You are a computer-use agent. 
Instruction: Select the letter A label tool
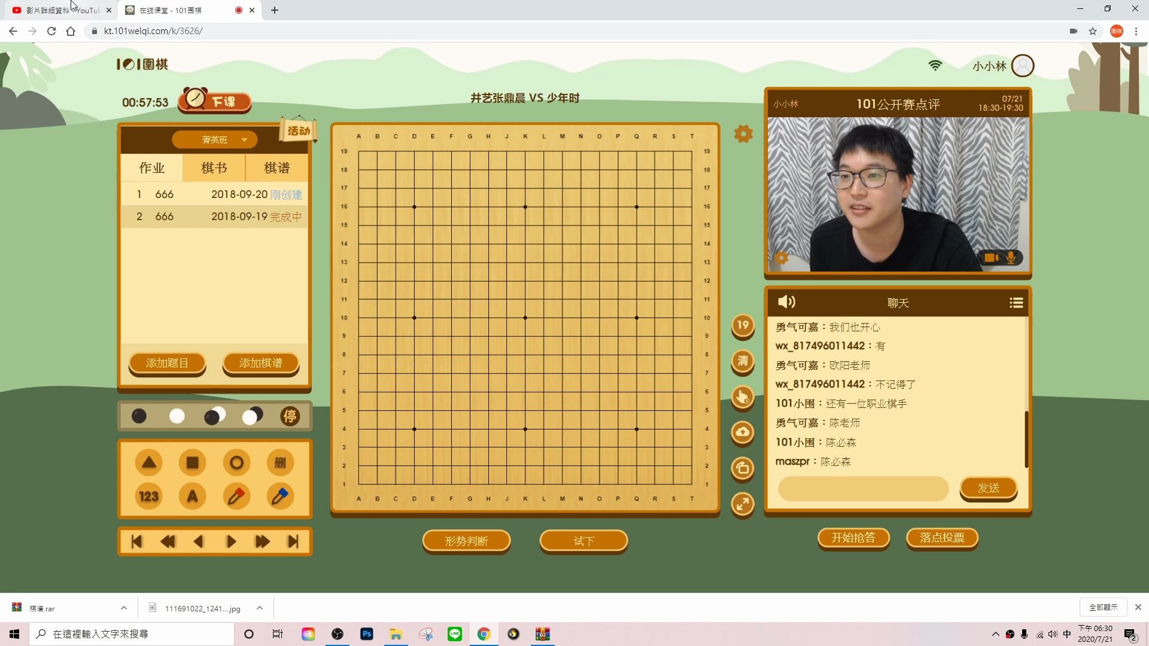[x=193, y=496]
